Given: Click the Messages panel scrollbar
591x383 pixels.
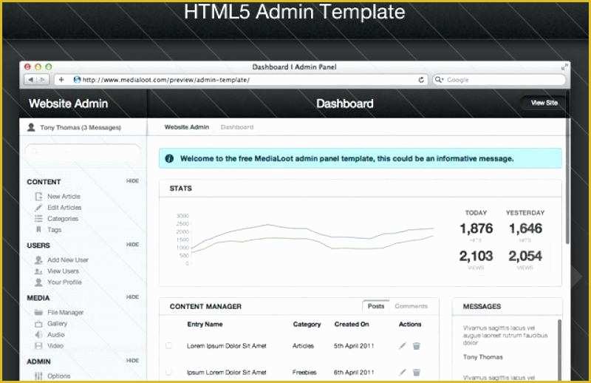Looking at the screenshot, I should (x=559, y=350).
